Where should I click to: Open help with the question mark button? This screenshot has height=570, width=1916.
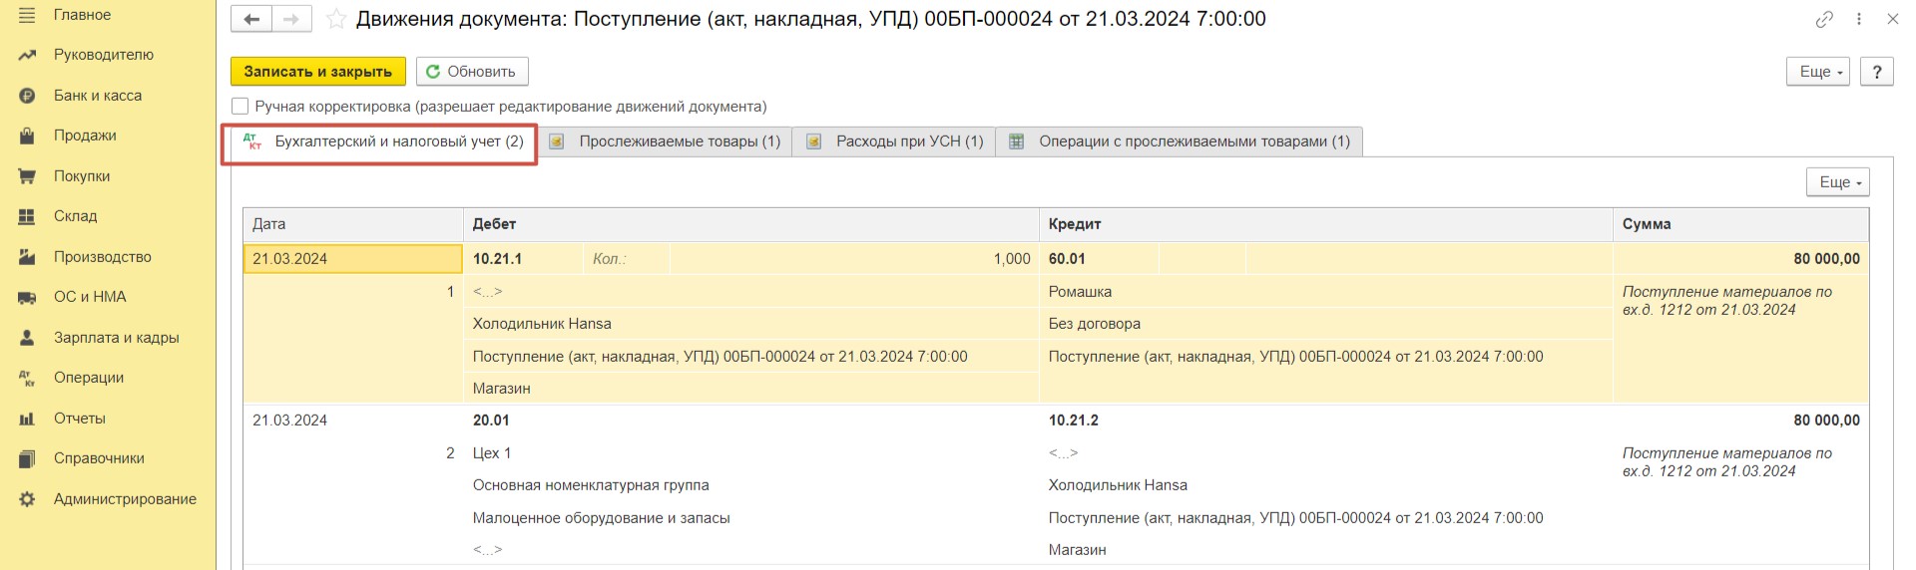point(1877,72)
